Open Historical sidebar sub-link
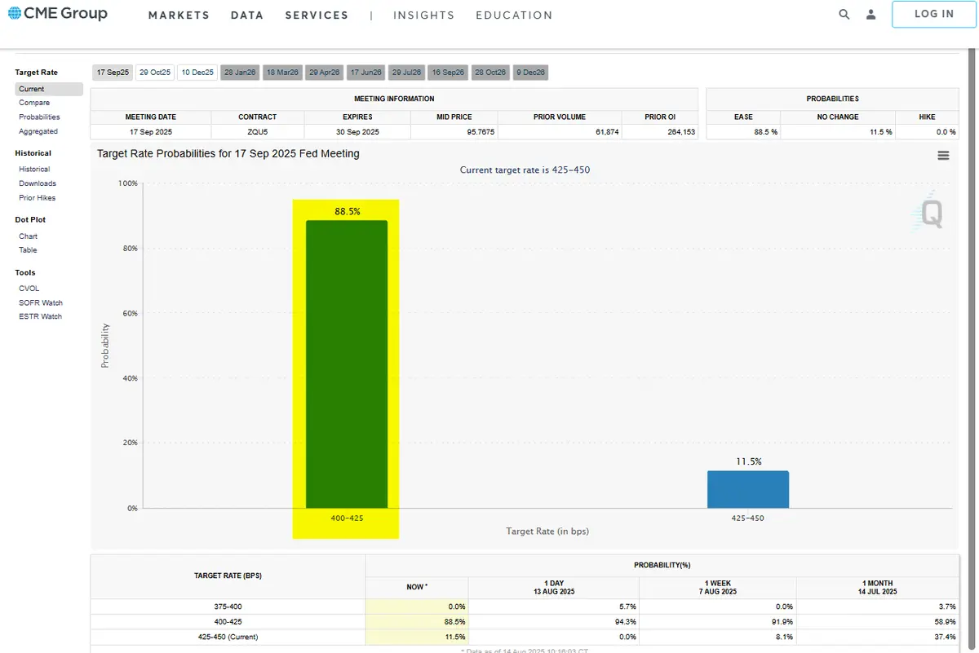979x653 pixels. click(34, 169)
